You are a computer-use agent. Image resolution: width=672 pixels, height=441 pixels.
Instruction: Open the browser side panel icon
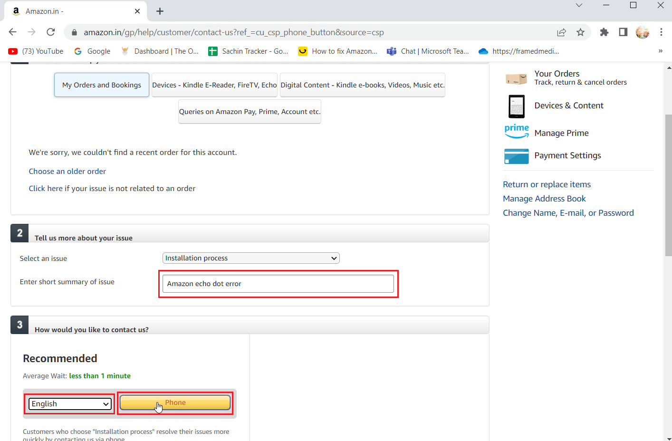(623, 32)
